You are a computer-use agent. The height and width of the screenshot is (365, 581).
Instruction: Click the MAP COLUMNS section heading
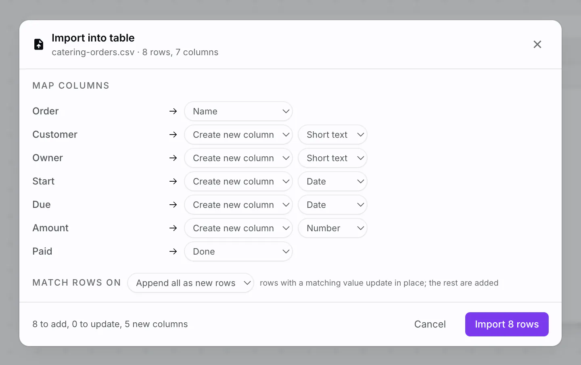pyautogui.click(x=71, y=85)
